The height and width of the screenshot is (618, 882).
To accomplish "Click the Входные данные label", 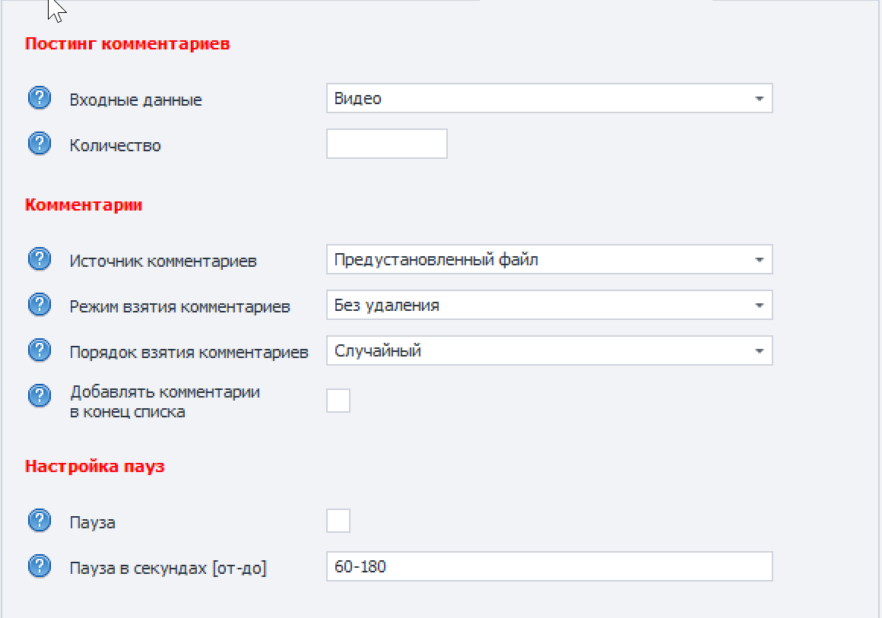I will pyautogui.click(x=136, y=100).
